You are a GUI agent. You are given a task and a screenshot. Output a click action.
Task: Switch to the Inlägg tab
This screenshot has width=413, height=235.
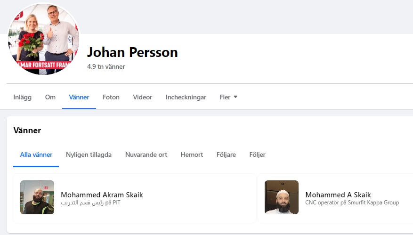22,97
